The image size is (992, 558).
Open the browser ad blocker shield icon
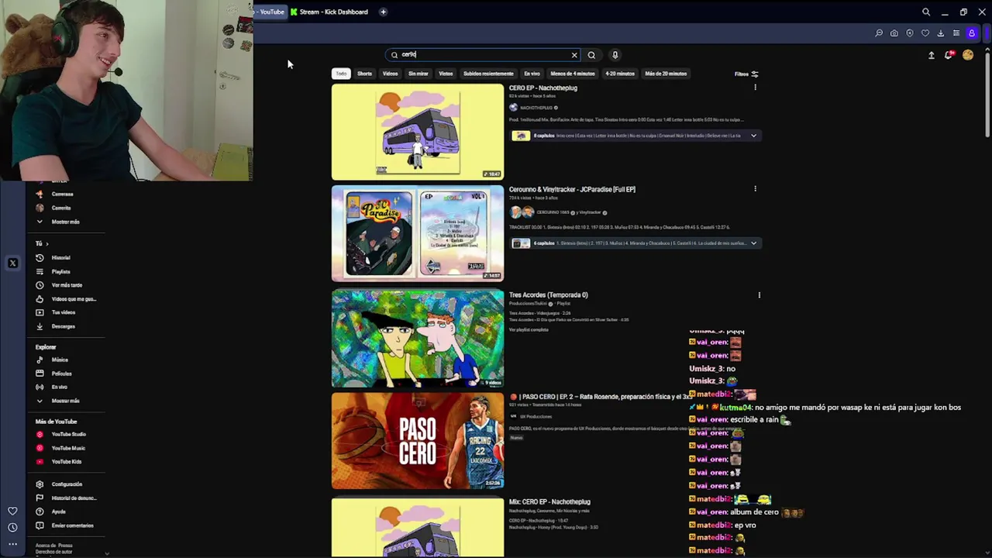tap(910, 33)
